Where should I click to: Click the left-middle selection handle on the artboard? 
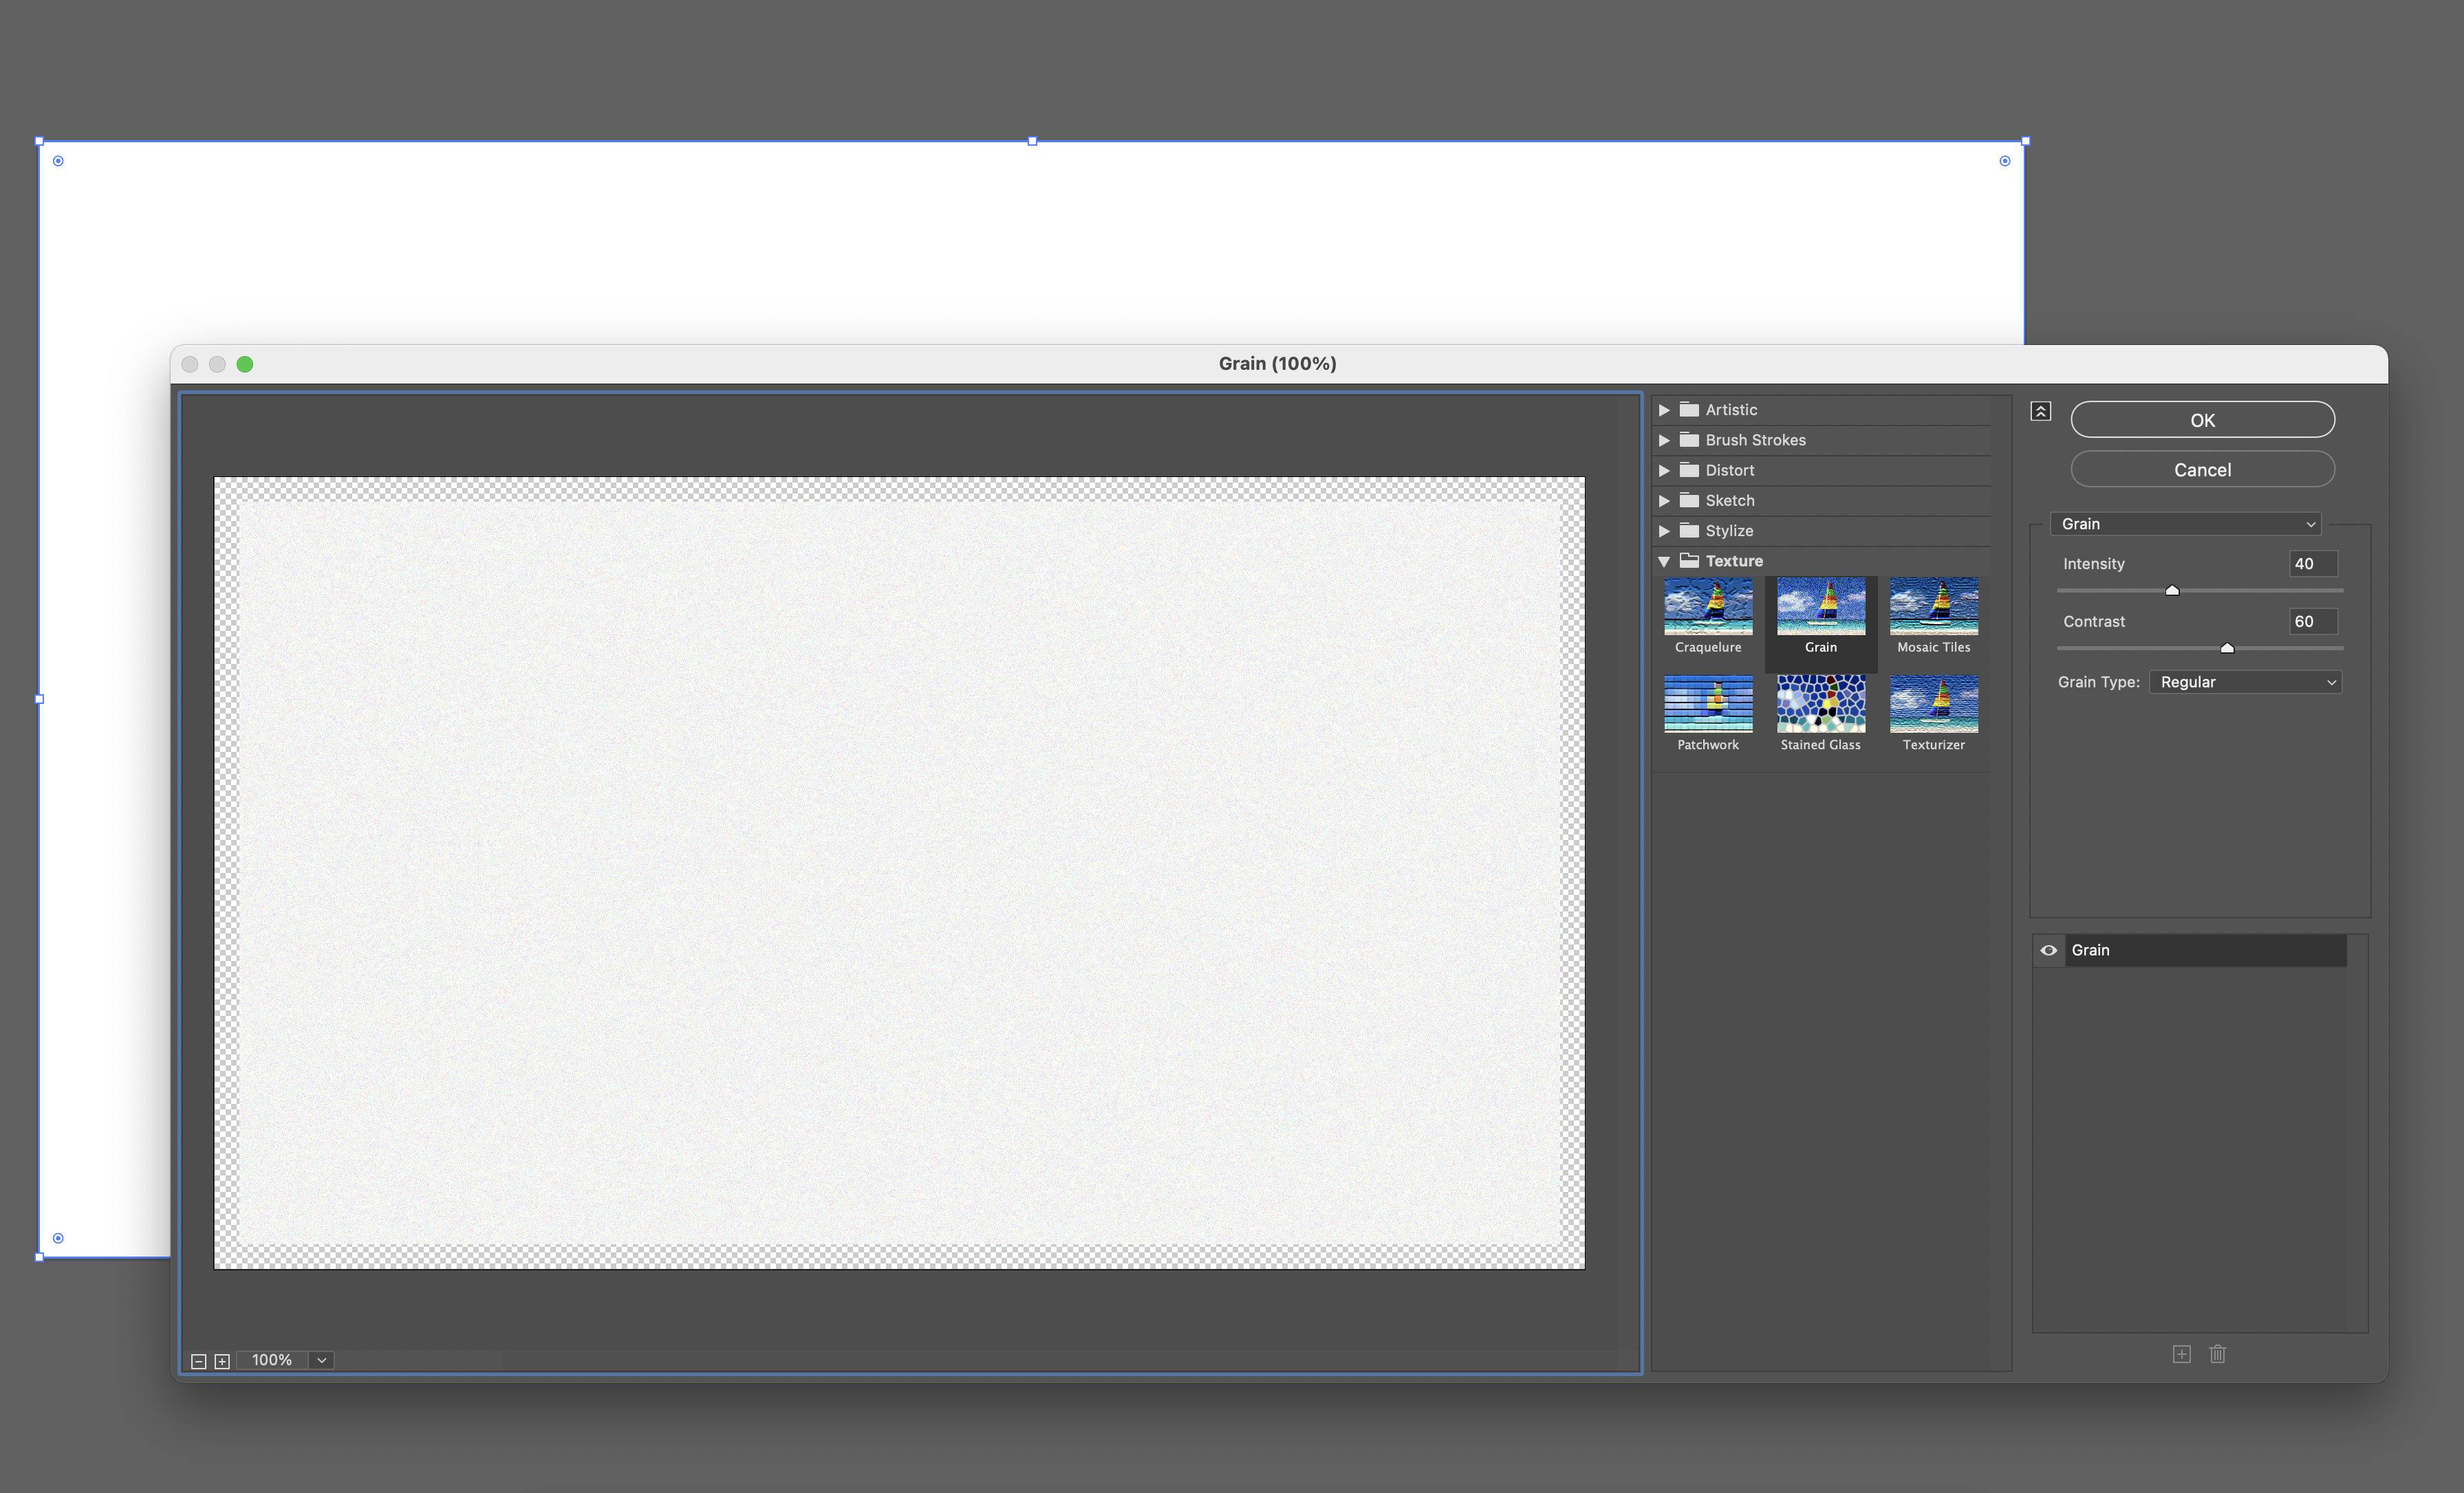(x=39, y=700)
